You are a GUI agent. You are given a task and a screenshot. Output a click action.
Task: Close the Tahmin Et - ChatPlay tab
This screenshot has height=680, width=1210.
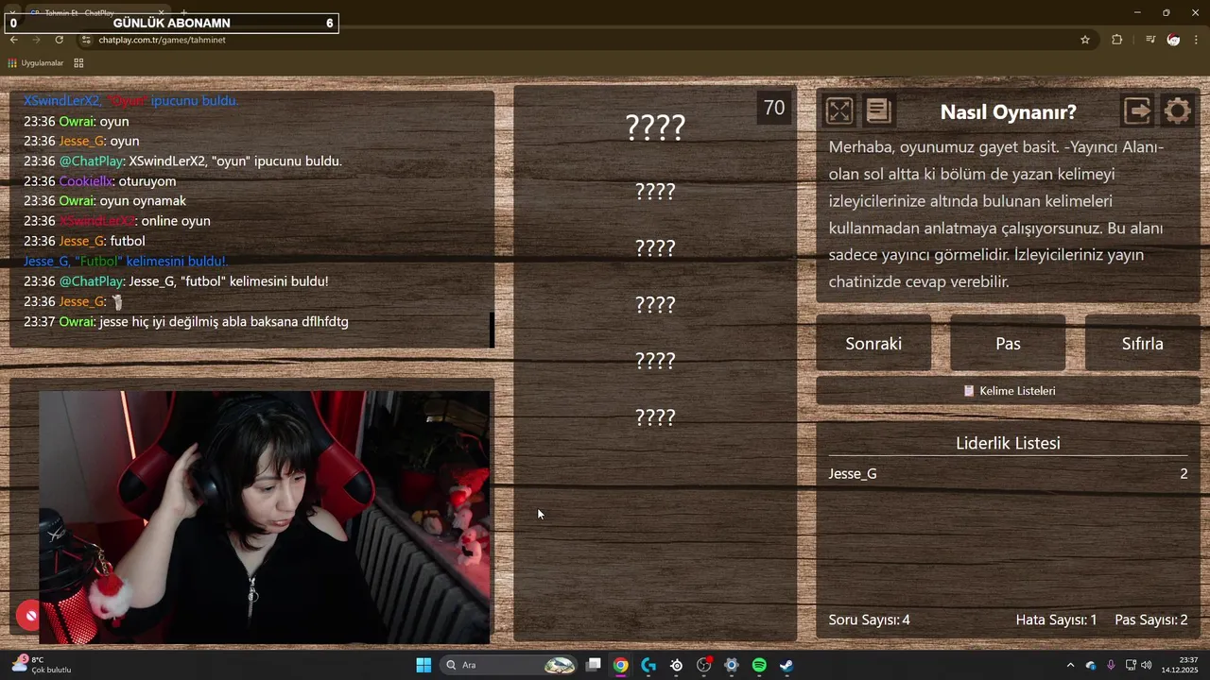tap(162, 12)
